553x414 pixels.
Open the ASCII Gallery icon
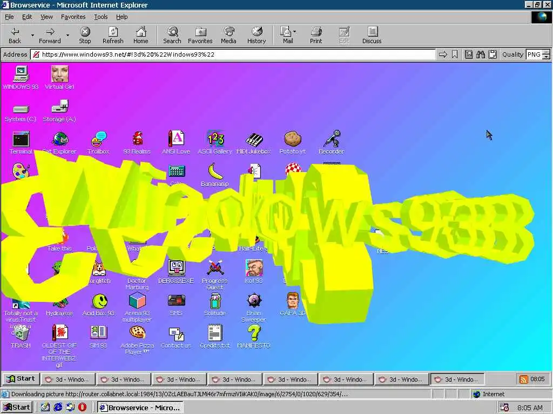[x=215, y=142]
